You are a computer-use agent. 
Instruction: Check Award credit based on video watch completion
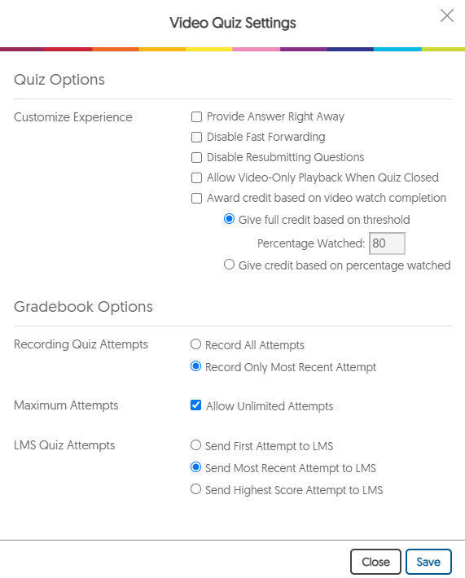click(x=196, y=198)
